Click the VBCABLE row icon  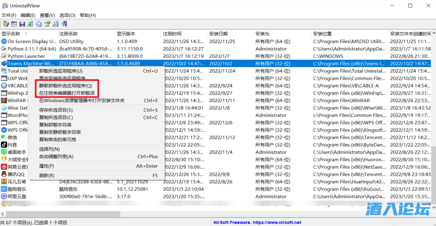tap(4, 86)
